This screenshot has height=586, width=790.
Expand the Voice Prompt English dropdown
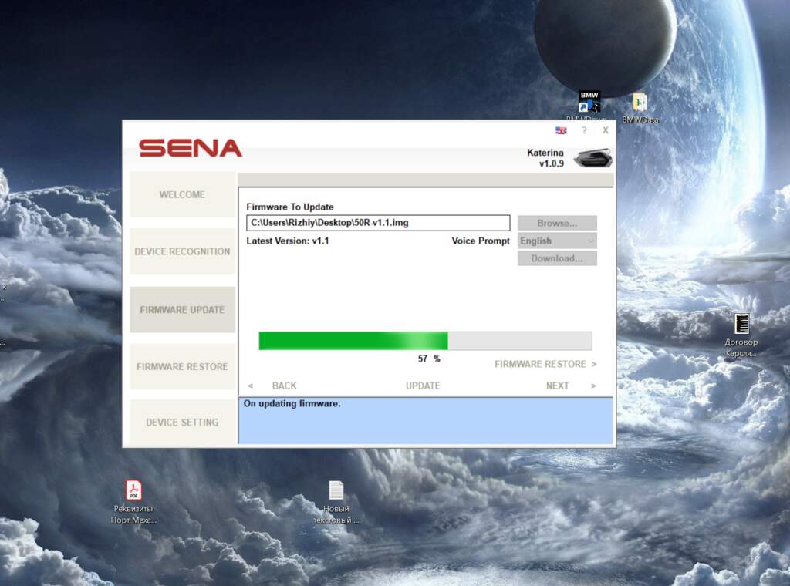pos(557,241)
